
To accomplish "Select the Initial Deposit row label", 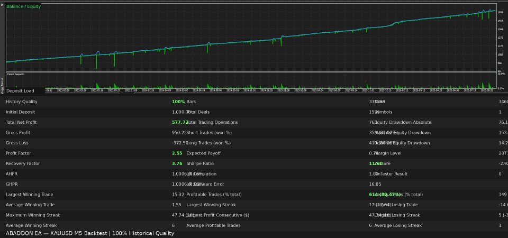I will [x=21, y=112].
